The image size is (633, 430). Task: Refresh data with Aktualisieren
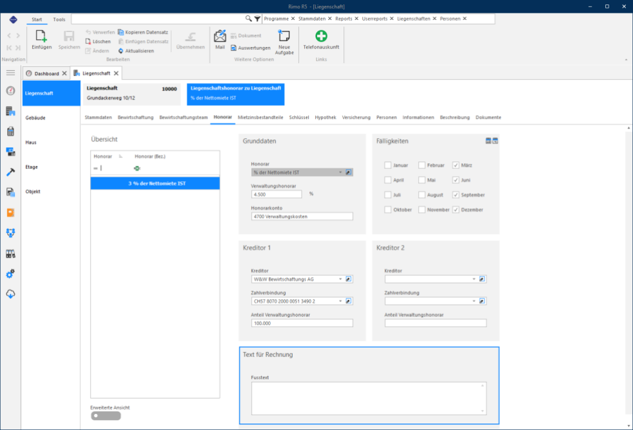[136, 51]
